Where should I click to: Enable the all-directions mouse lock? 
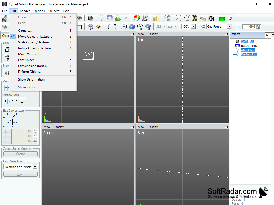7,101
